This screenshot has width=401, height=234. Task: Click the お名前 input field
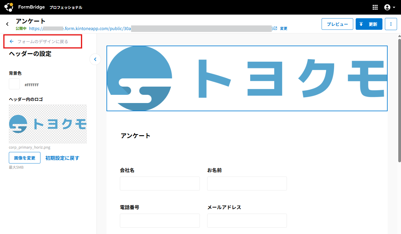[247, 184]
